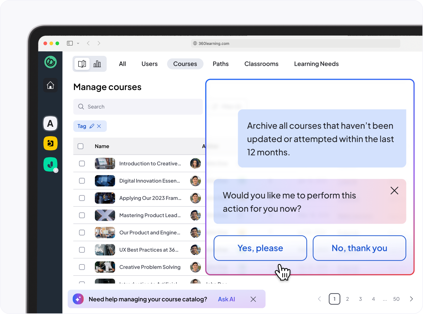
Task: Check Applying Our 2023 Fram course checkbox
Action: click(82, 198)
